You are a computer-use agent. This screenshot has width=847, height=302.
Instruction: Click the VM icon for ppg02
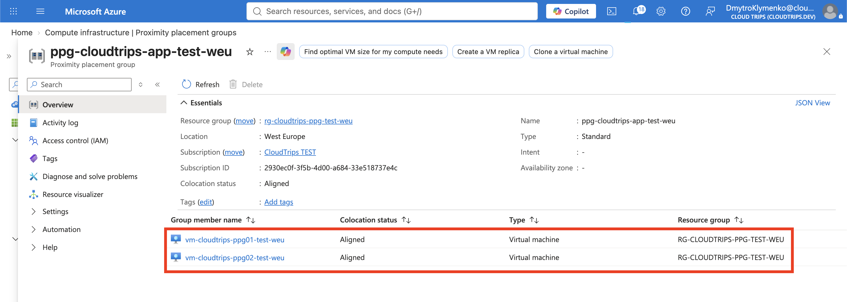point(176,257)
